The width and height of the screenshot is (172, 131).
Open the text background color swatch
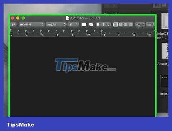(91, 24)
